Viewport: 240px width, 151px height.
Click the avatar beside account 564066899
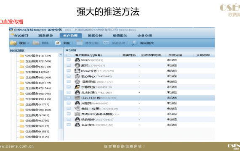pos(77,103)
